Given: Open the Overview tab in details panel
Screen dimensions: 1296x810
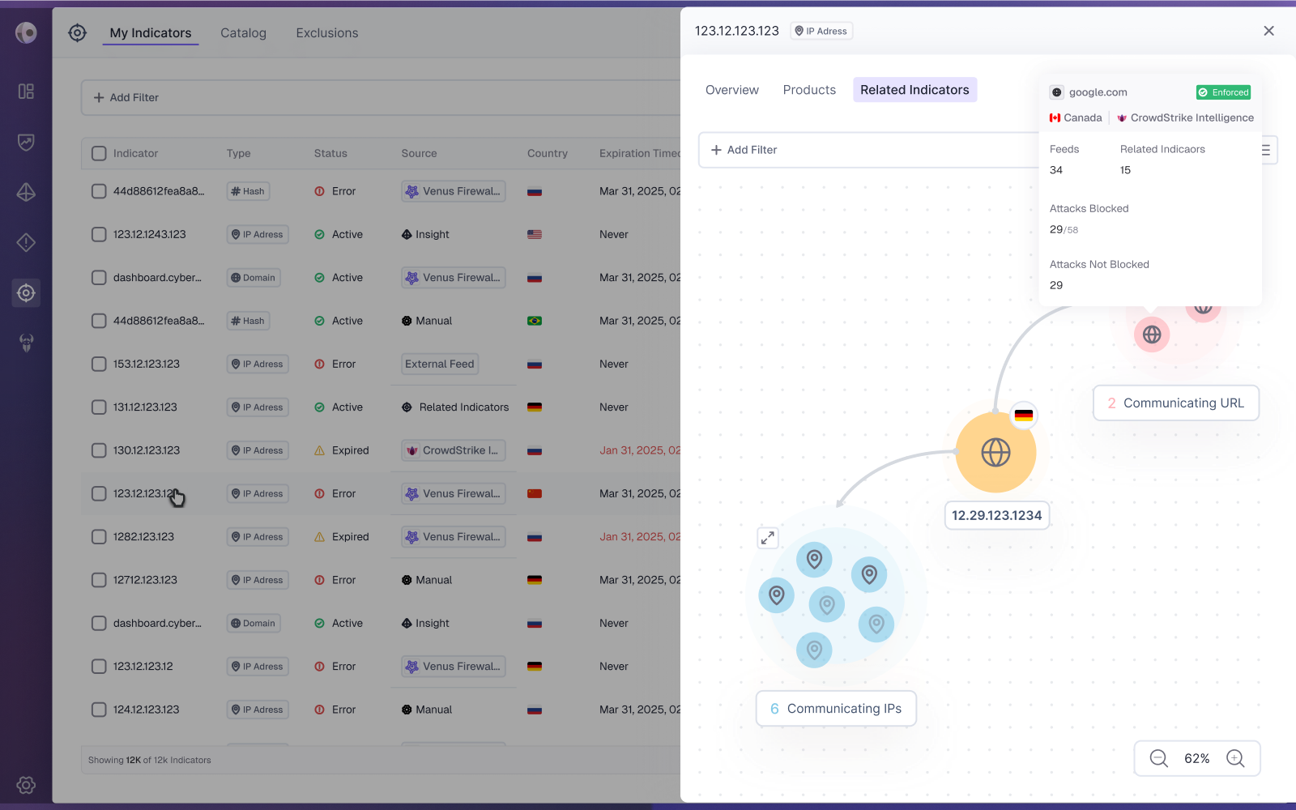Looking at the screenshot, I should pos(732,90).
